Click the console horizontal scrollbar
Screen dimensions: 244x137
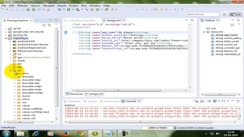click(x=140, y=122)
